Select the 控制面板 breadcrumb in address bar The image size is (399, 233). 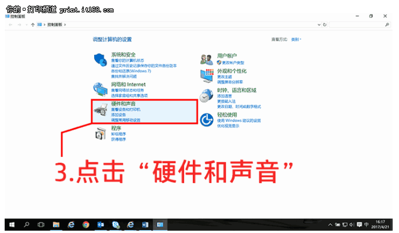click(x=55, y=24)
